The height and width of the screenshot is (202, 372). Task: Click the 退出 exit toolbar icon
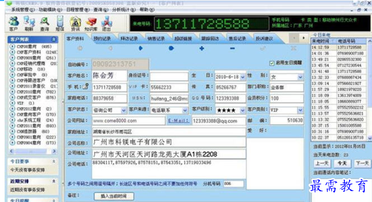coord(107,23)
